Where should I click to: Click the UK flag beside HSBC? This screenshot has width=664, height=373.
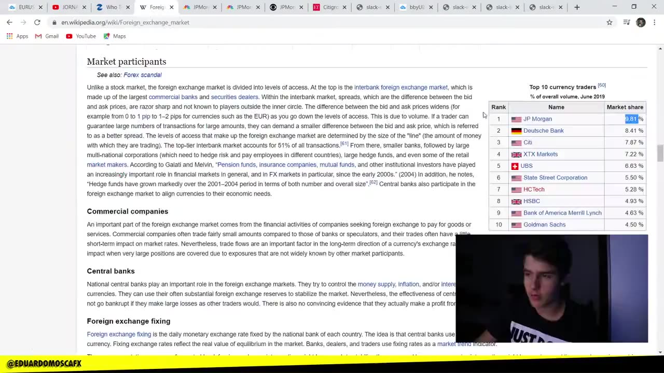pos(516,202)
